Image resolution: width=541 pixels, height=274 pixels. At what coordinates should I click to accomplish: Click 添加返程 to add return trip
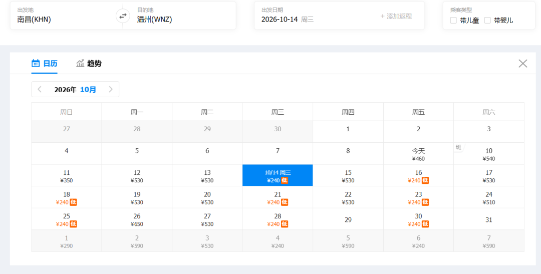[396, 16]
